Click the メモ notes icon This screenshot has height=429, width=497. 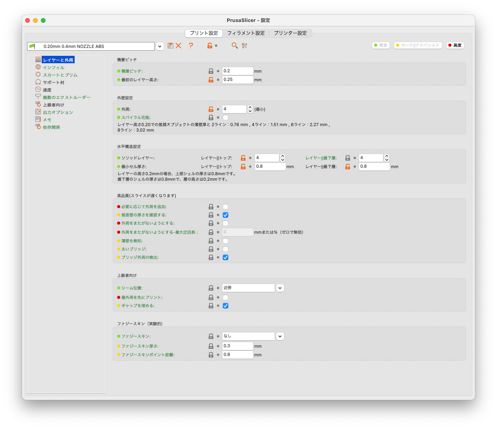38,119
